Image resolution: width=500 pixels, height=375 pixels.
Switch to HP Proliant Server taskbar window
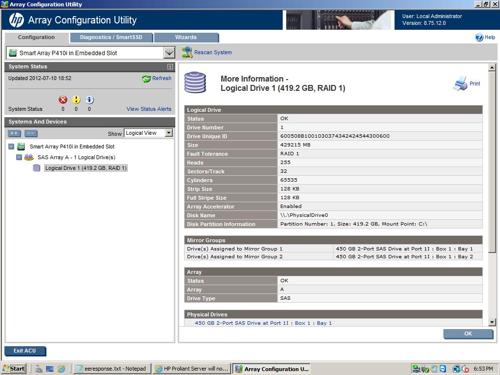(x=192, y=369)
